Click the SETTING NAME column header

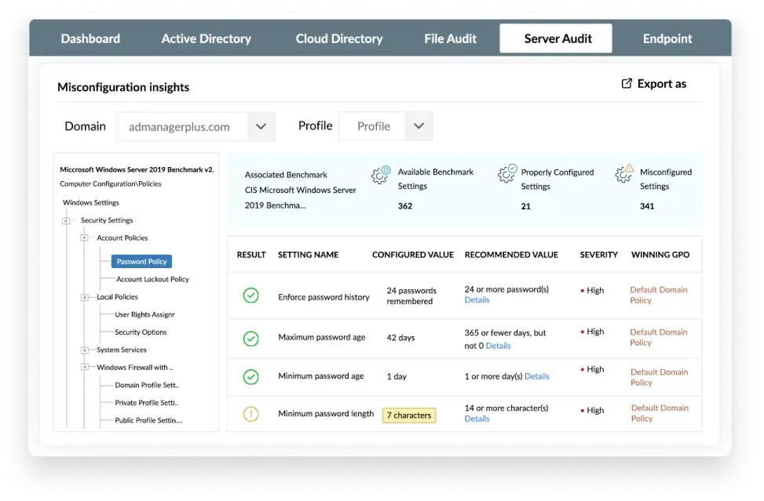coord(308,255)
